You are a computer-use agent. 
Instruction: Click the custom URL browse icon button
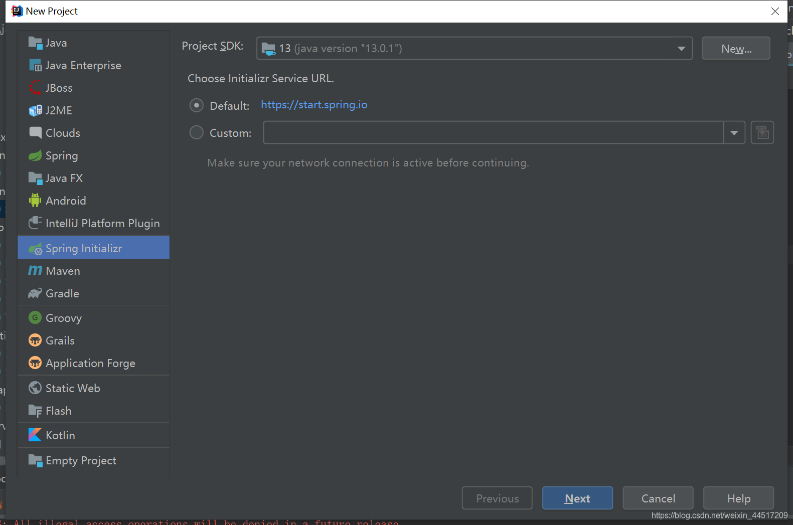pos(762,132)
